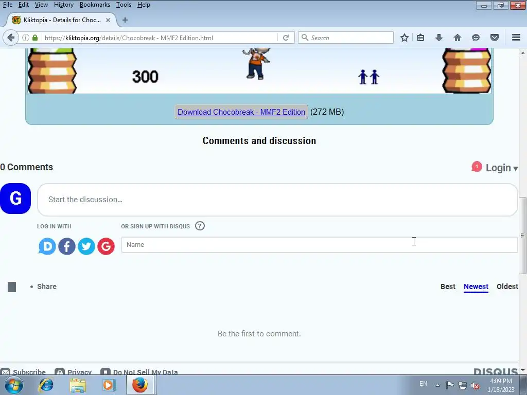Click the Share link
The height and width of the screenshot is (395, 527).
point(47,286)
